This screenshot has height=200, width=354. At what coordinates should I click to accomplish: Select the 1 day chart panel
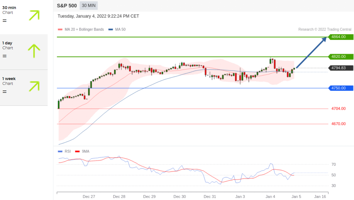(x=24, y=52)
